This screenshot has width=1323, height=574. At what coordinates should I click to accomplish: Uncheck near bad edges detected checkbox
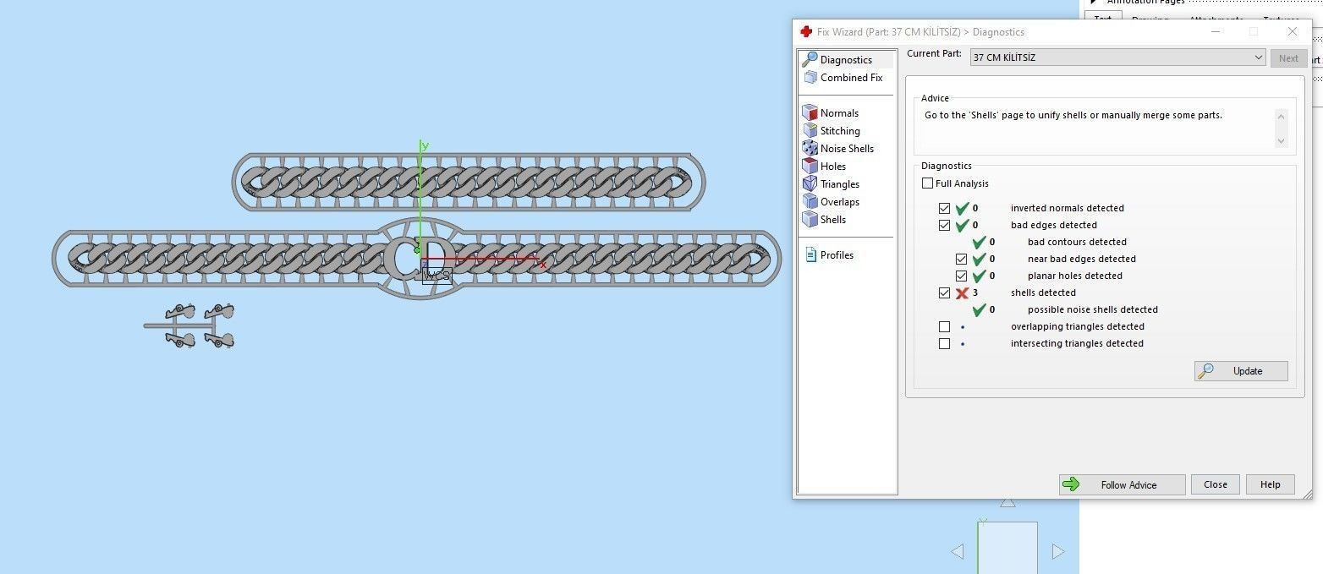[961, 259]
